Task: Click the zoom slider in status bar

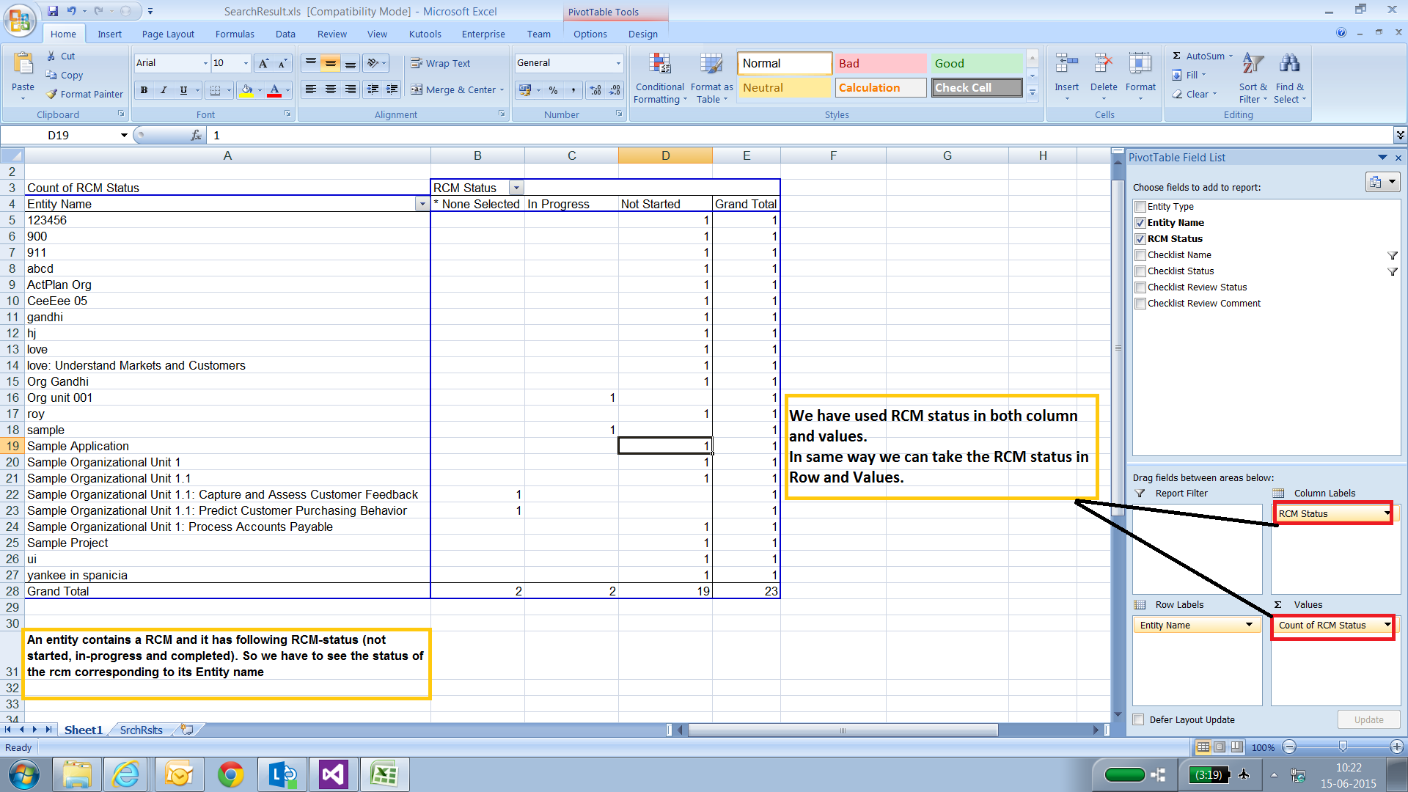Action: pos(1343,747)
